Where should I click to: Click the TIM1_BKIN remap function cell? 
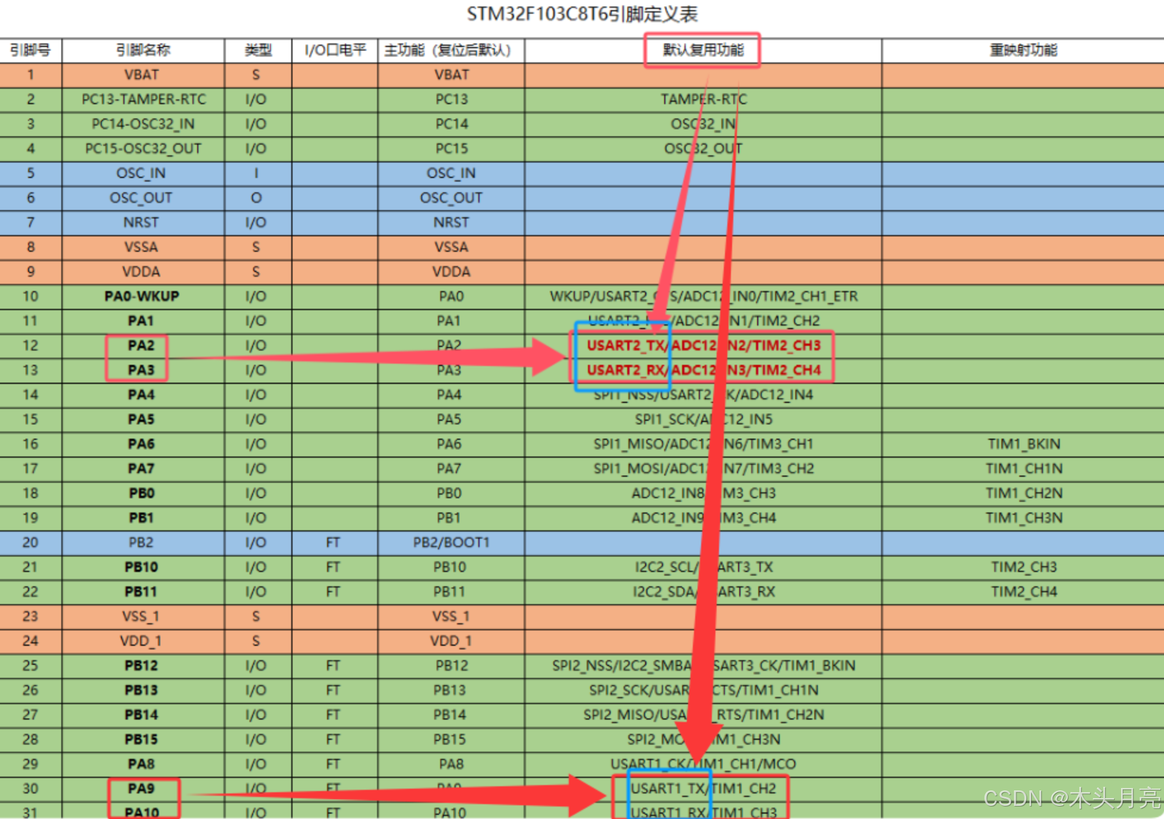[x=1023, y=444]
